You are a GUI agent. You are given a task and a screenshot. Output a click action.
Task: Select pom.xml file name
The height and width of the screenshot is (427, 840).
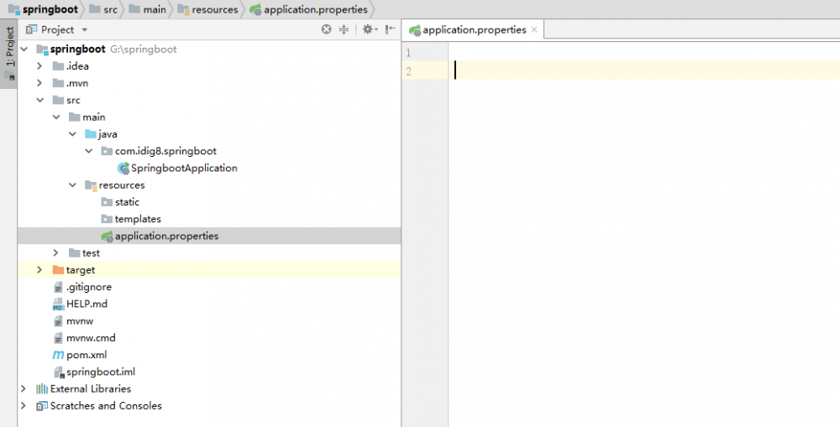[87, 355]
